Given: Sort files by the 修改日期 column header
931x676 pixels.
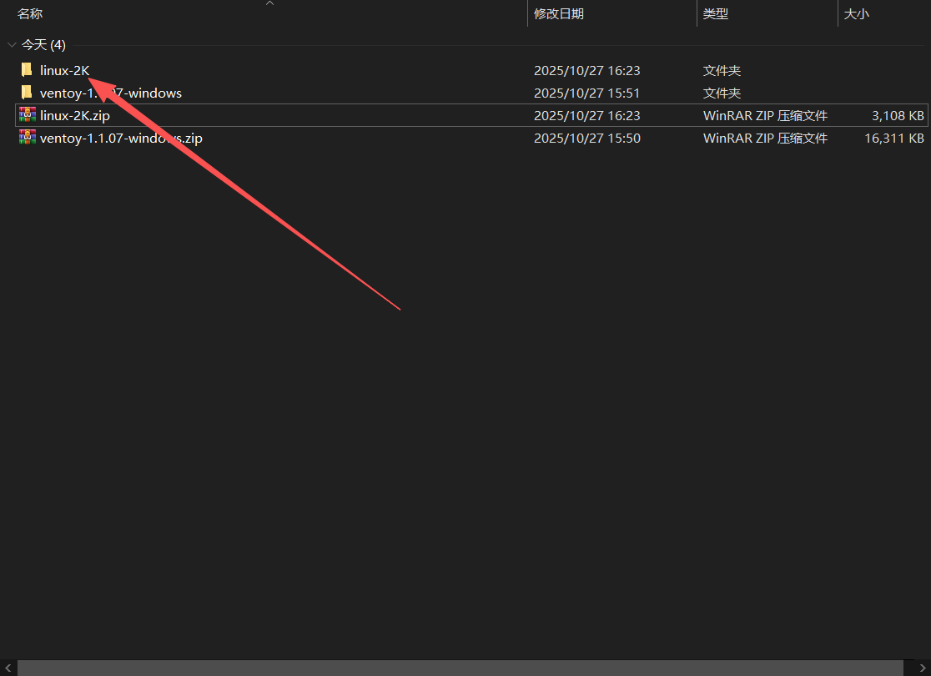Looking at the screenshot, I should (x=558, y=14).
